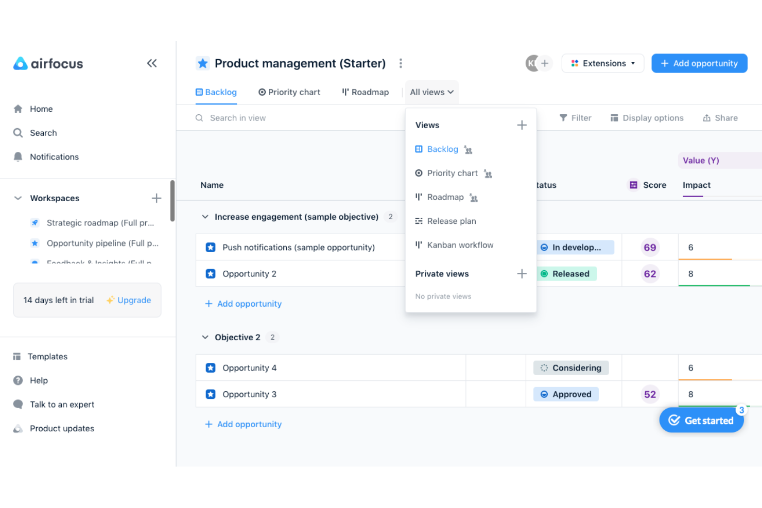Image resolution: width=762 pixels, height=508 pixels.
Task: Change the In develop... status
Action: tap(575, 248)
